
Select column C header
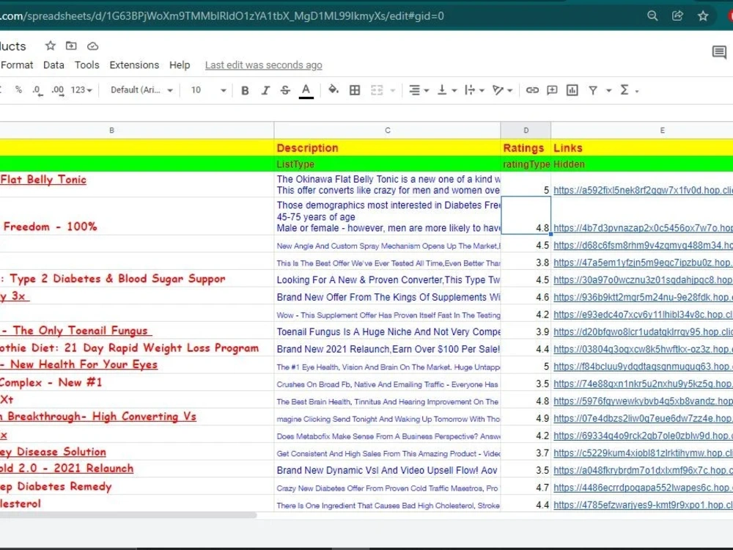coord(388,131)
